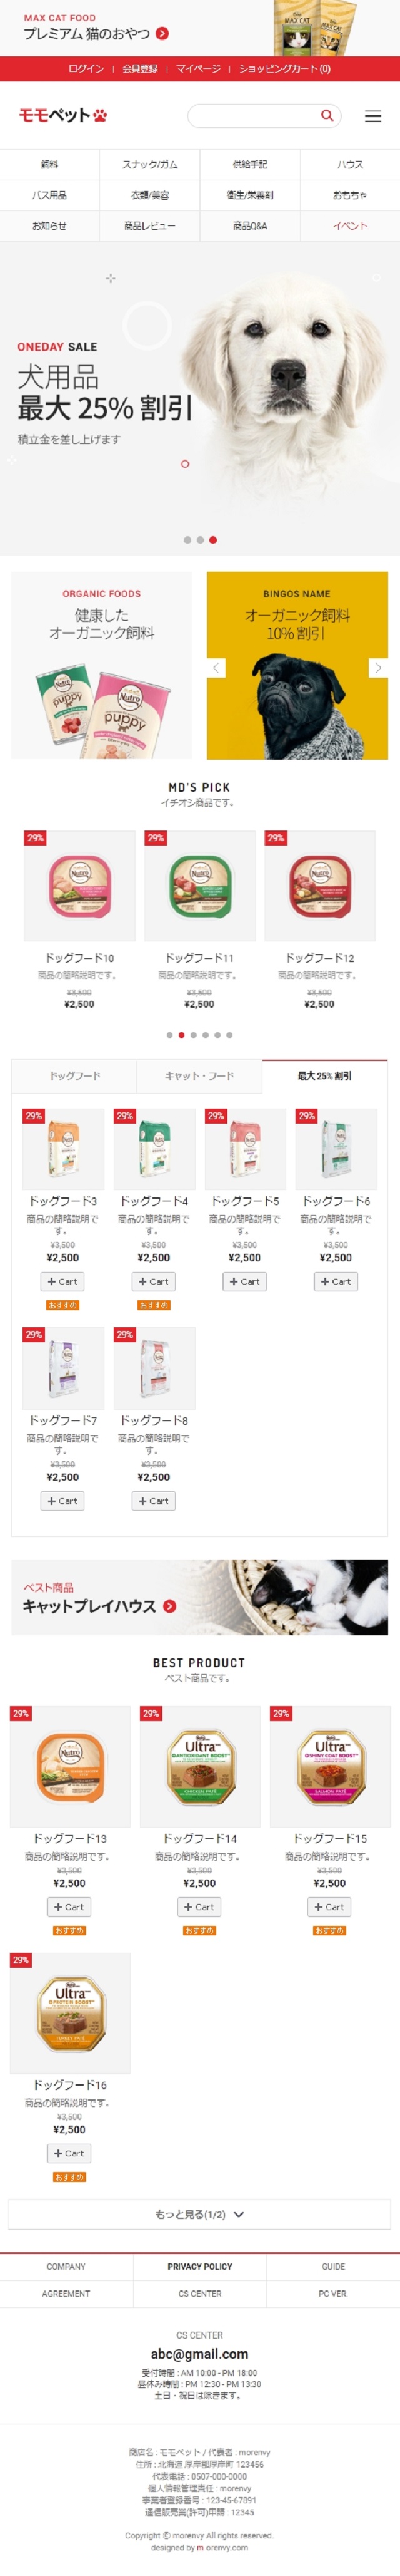400x2576 pixels.
Task: Switch to the キャット・フード tab
Action: pyautogui.click(x=199, y=1075)
